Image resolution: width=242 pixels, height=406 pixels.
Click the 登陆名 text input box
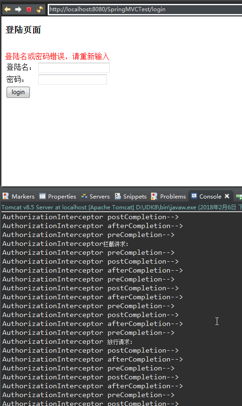tap(74, 67)
